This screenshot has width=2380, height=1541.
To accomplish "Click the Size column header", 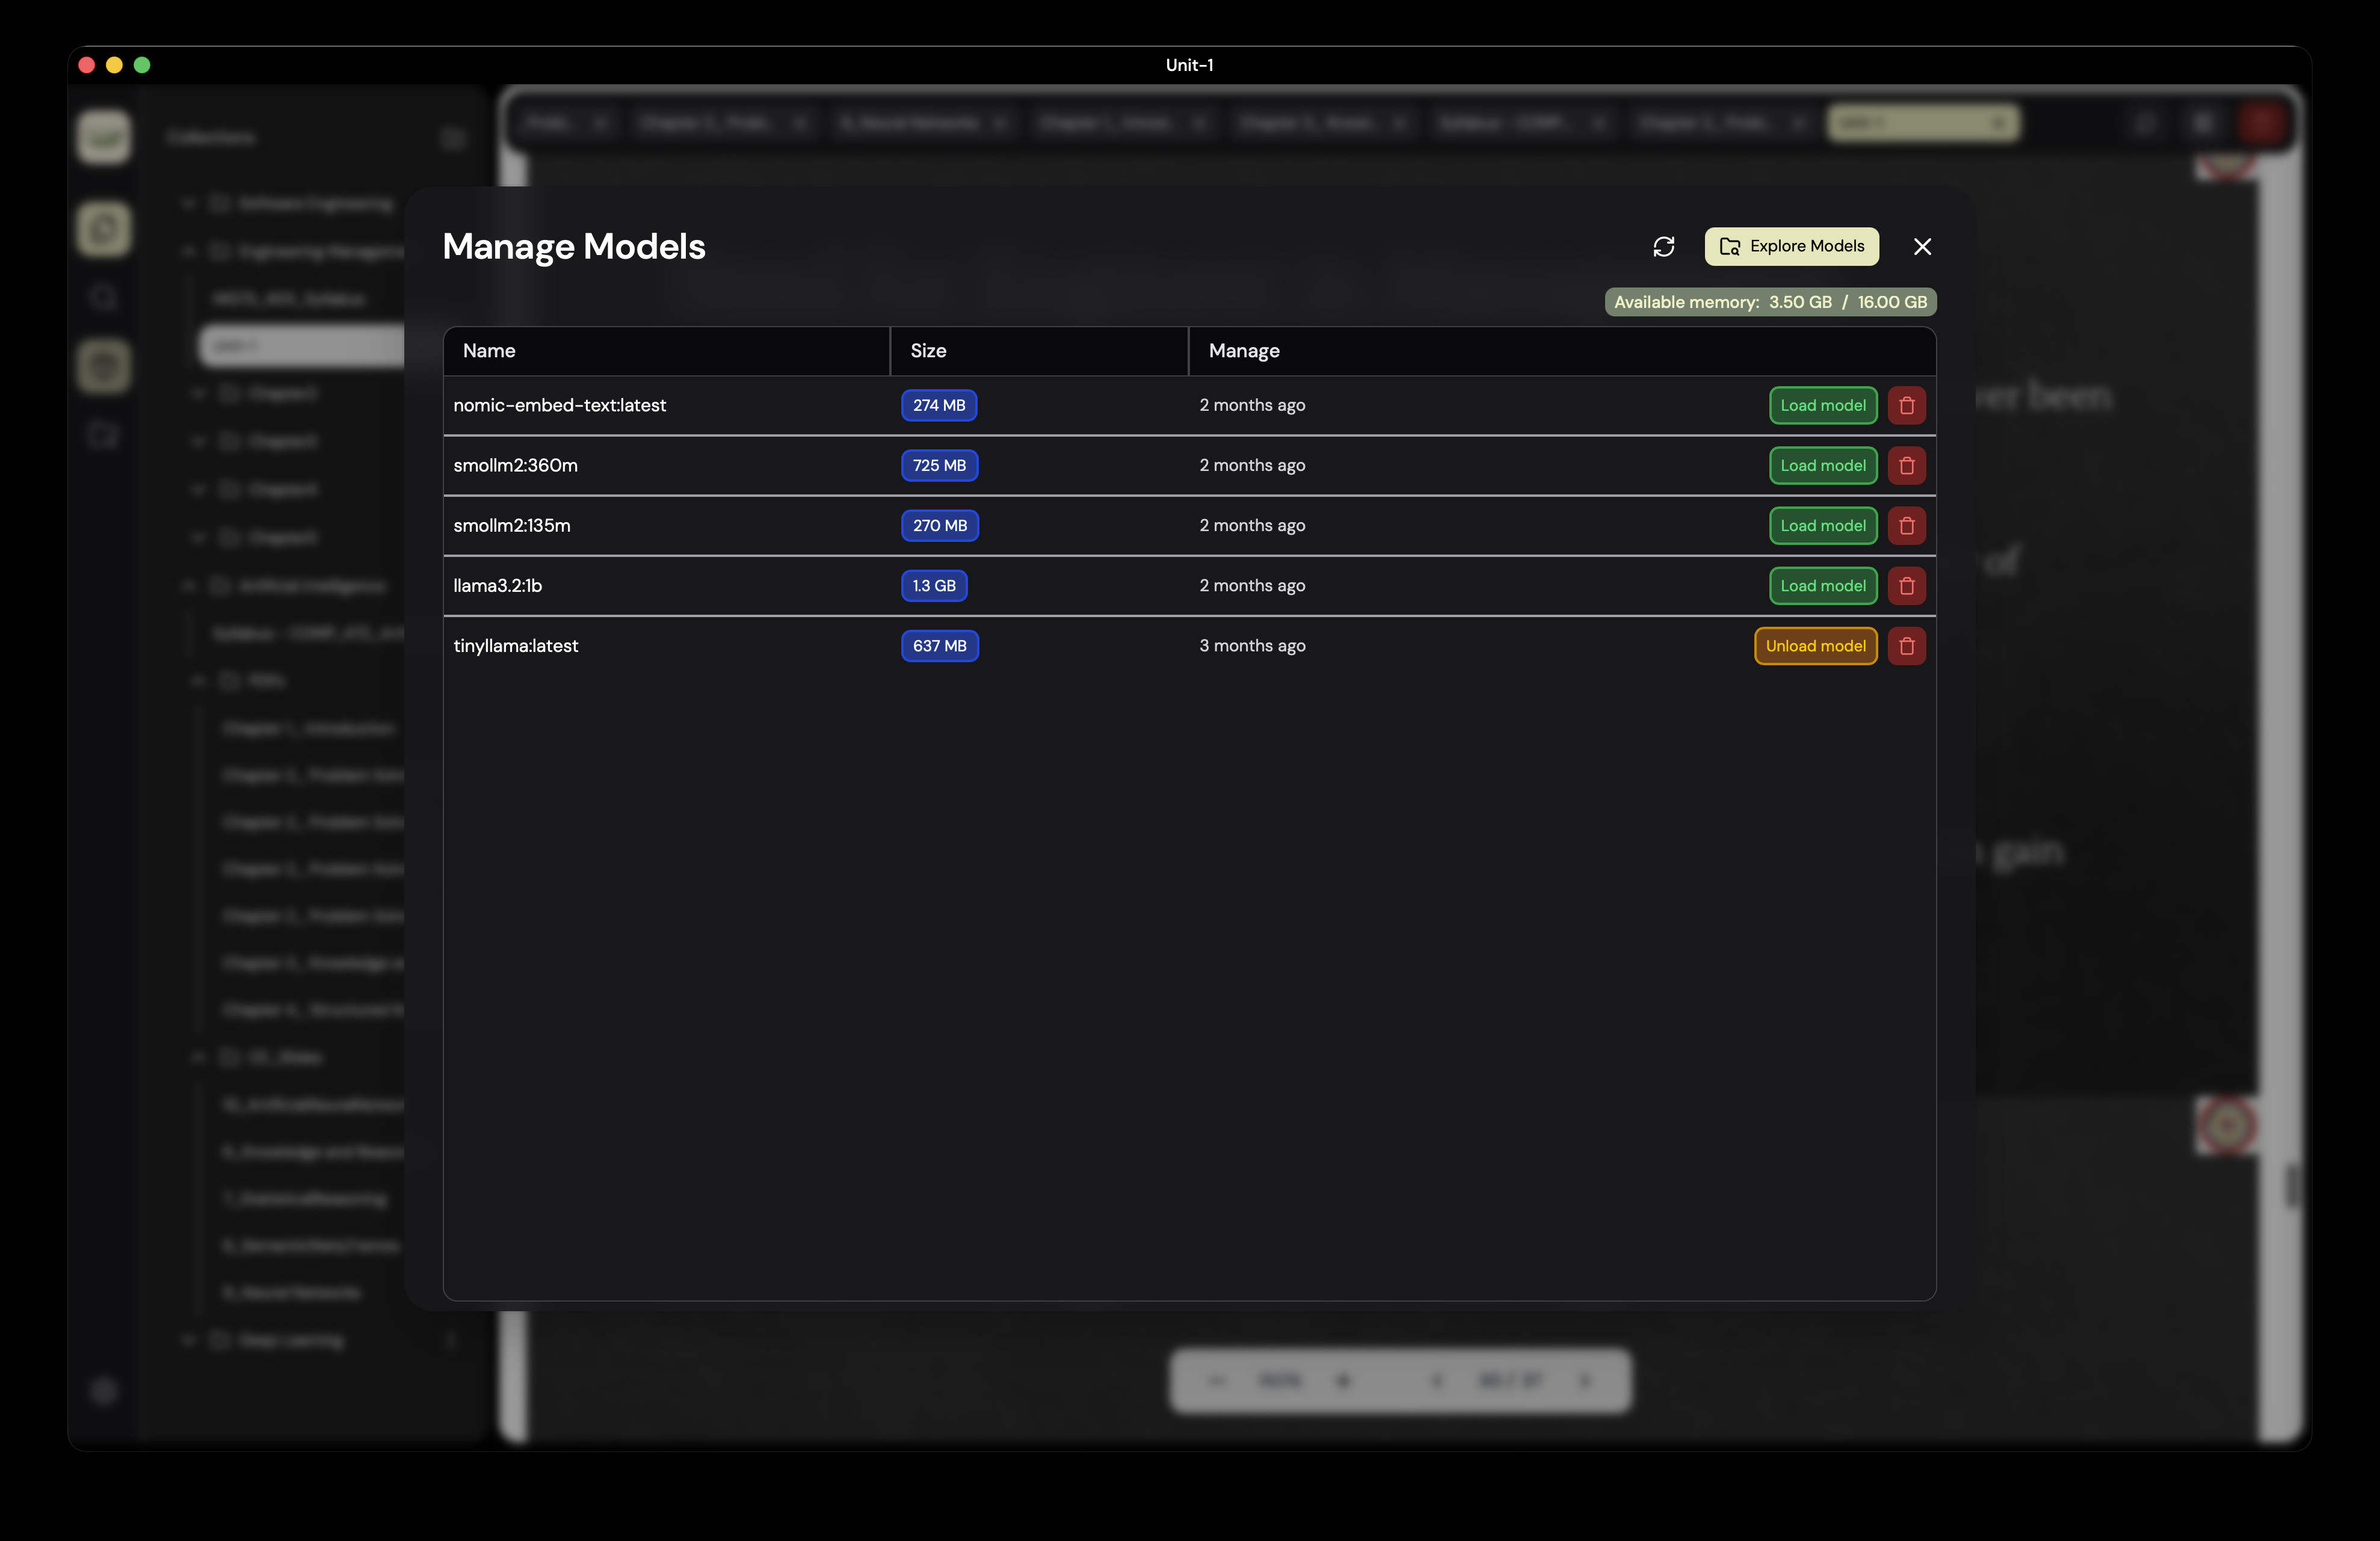I will pyautogui.click(x=927, y=351).
